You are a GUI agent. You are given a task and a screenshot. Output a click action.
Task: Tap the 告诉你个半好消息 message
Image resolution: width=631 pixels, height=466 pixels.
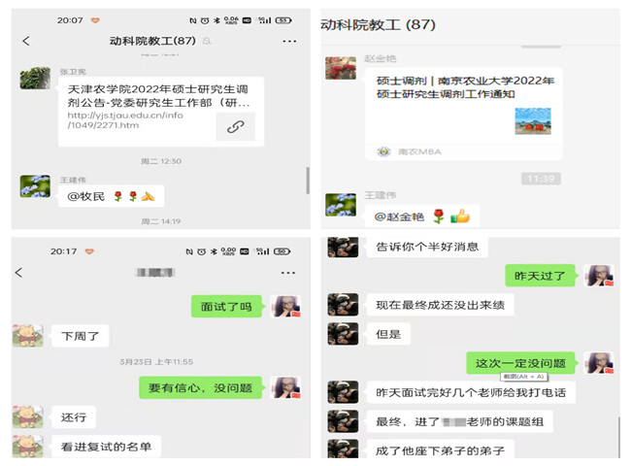pos(427,247)
